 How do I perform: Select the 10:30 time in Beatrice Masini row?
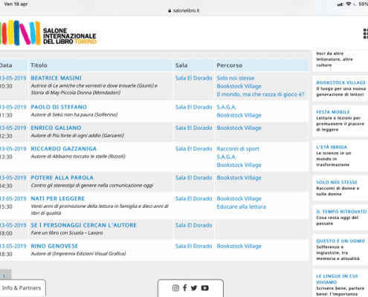pos(6,86)
